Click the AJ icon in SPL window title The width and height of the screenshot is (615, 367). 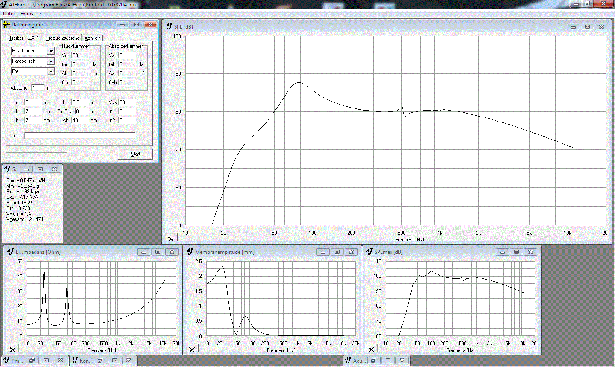(169, 26)
